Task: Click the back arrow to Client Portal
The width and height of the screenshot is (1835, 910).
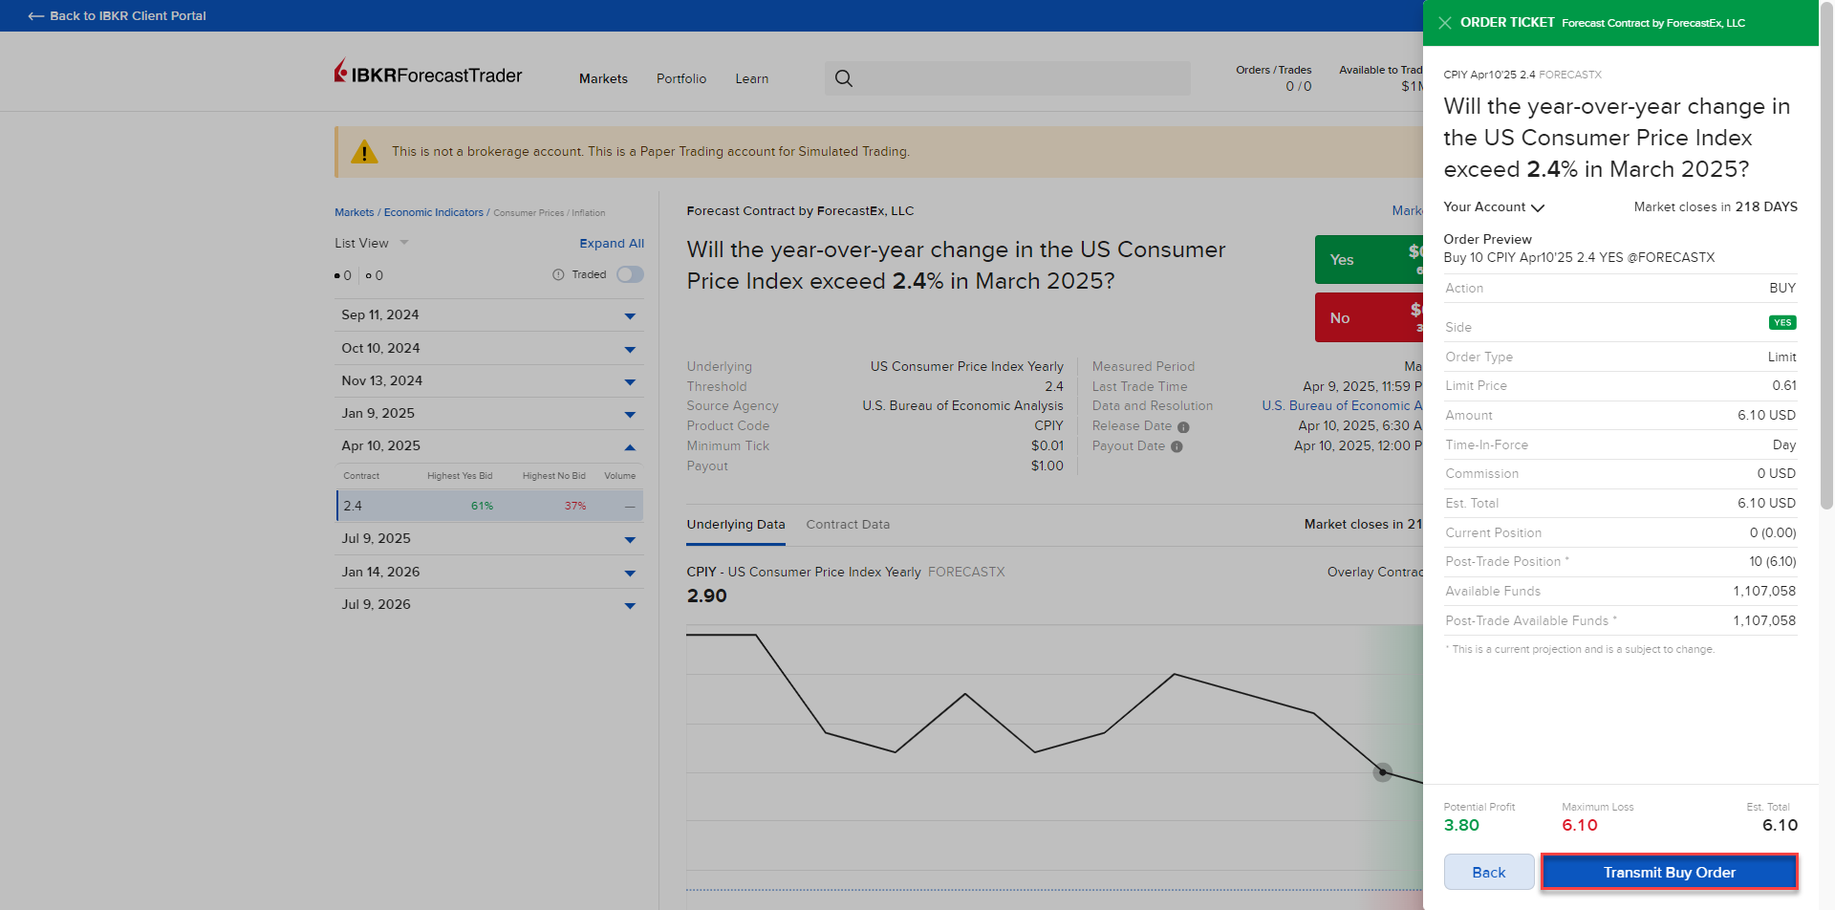Action: click(36, 16)
